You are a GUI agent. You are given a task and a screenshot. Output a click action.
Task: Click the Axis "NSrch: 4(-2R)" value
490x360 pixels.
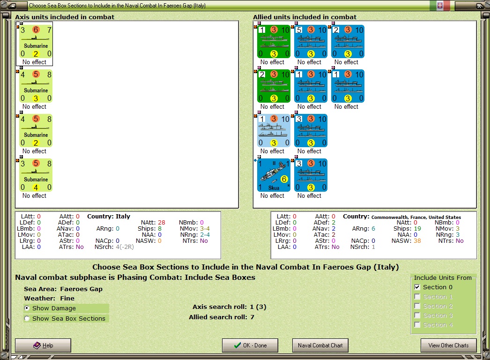[114, 247]
